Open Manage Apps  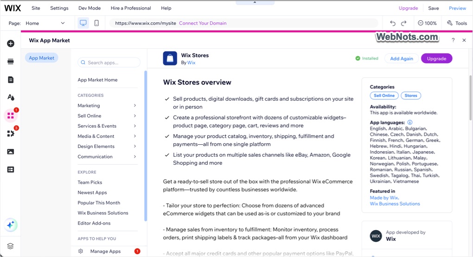106,251
